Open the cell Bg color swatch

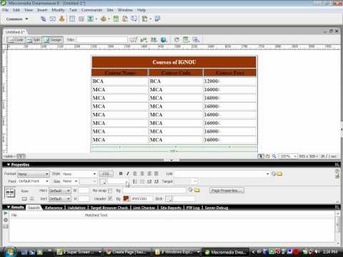(x=126, y=198)
